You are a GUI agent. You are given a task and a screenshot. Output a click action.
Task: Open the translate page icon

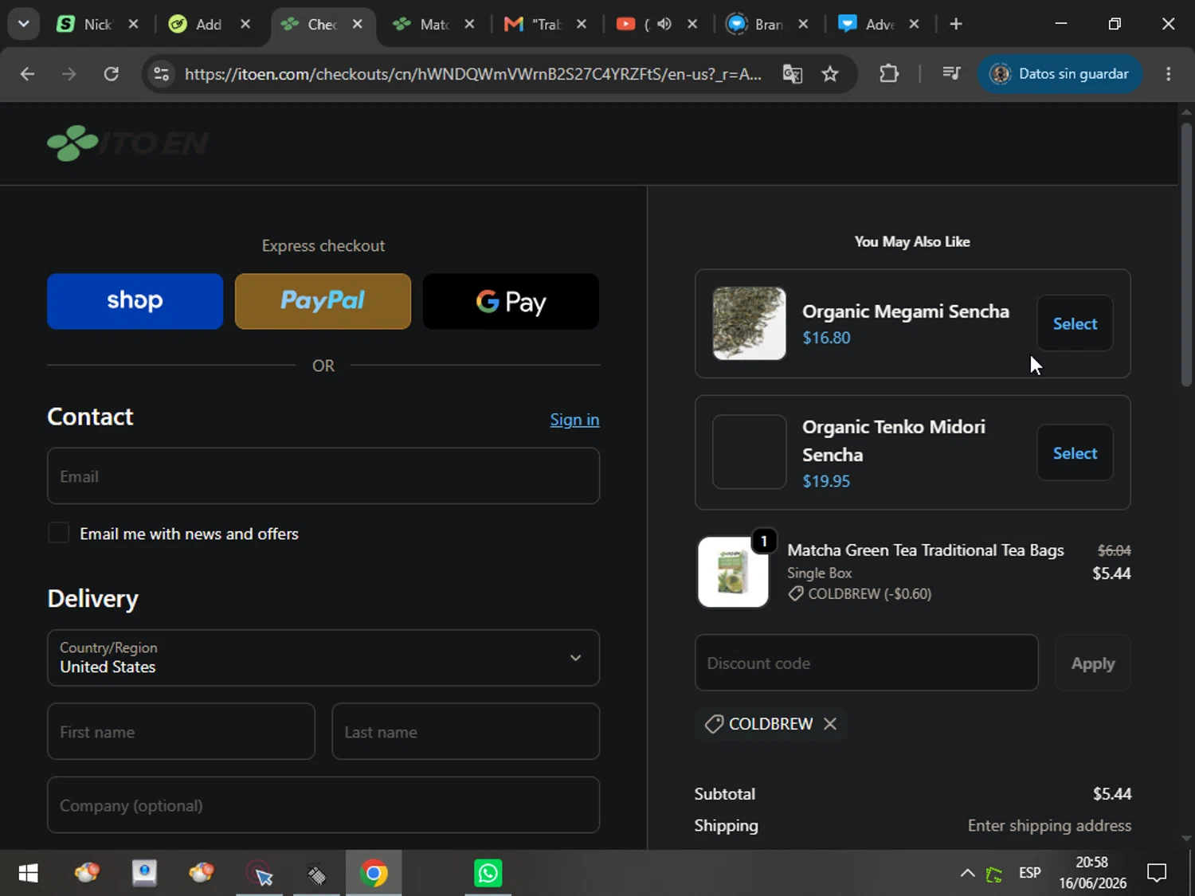(x=792, y=73)
